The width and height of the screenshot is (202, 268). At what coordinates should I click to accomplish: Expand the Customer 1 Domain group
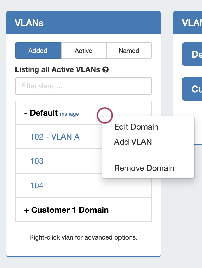point(66,210)
